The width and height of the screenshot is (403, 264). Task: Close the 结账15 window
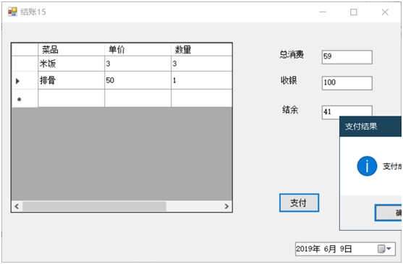[385, 12]
